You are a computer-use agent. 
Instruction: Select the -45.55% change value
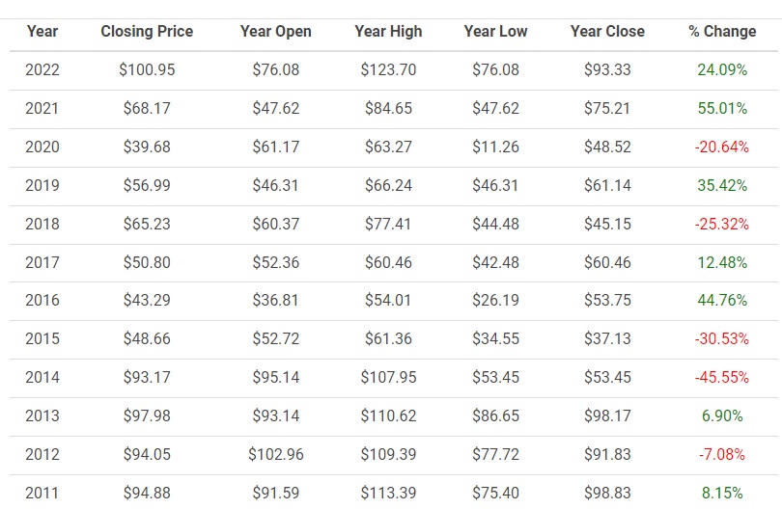tap(722, 378)
